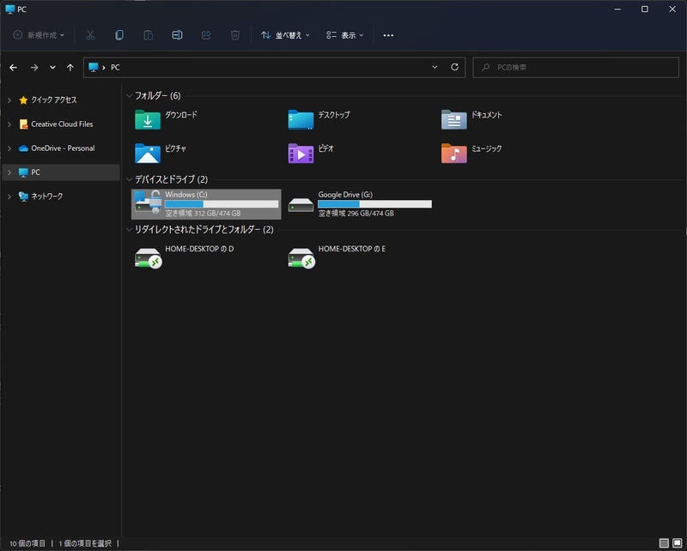Go forward with the right arrow

(34, 68)
